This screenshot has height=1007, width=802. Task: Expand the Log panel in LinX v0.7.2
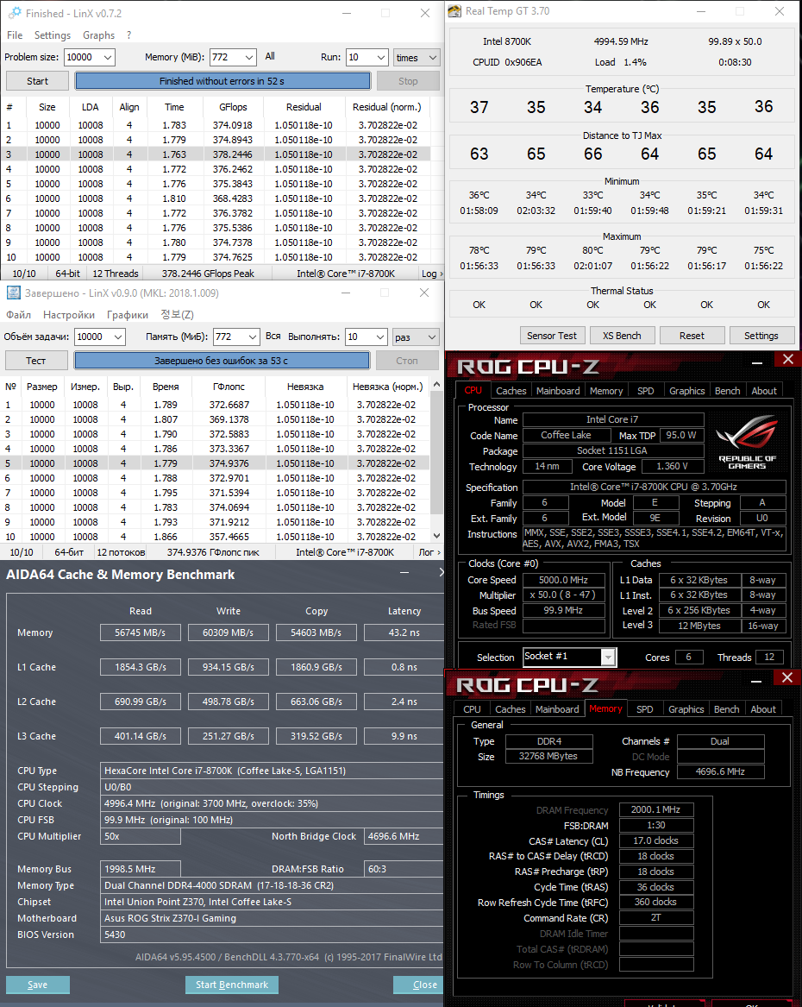click(431, 274)
